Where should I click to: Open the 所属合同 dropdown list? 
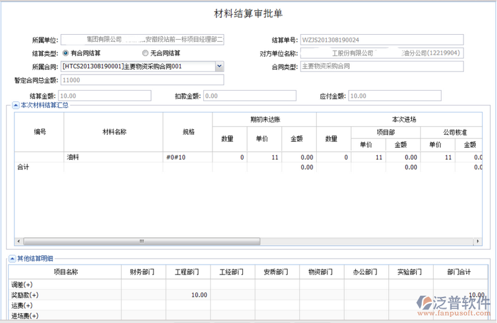coord(219,66)
